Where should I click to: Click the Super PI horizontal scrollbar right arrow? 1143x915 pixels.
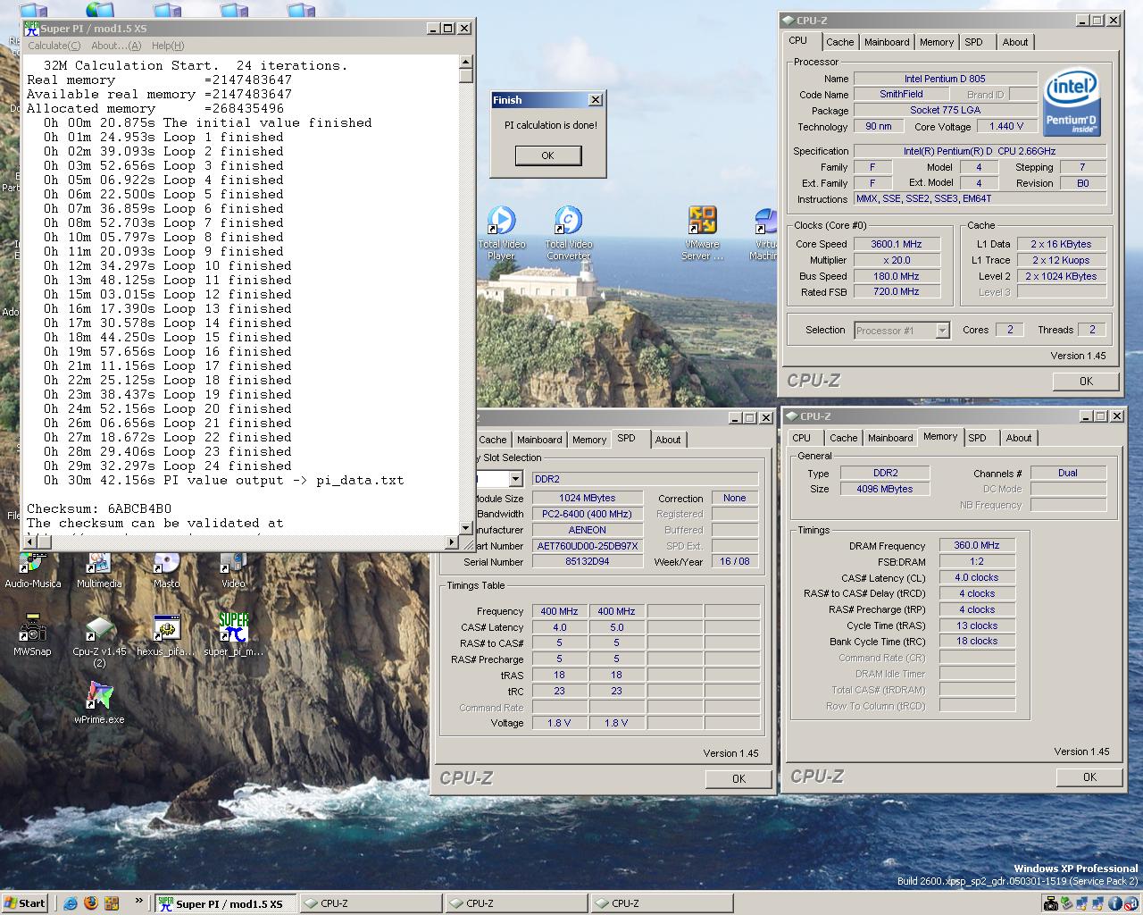coord(452,541)
